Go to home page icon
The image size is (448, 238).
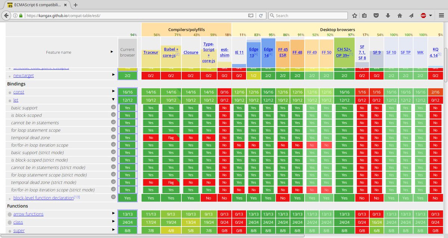pos(399,16)
